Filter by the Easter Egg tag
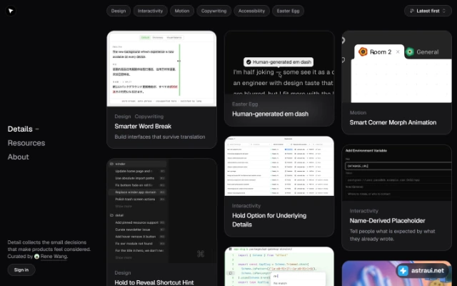Viewport: 457px width, 286px height. coord(288,11)
